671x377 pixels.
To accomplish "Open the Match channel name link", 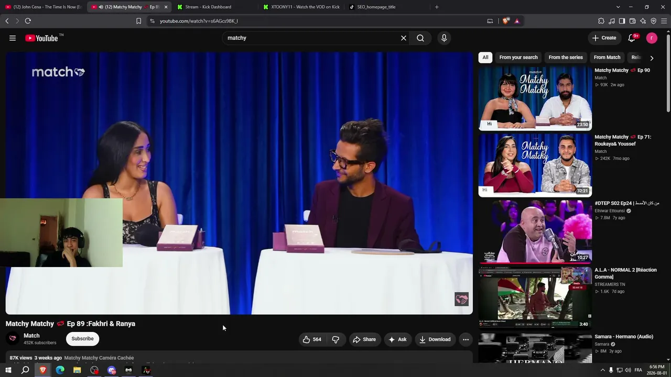I will point(31,336).
